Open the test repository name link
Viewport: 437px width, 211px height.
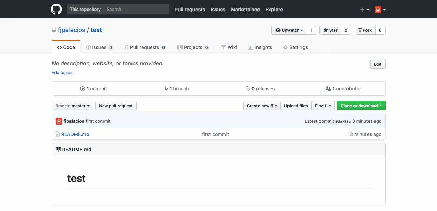(x=96, y=30)
